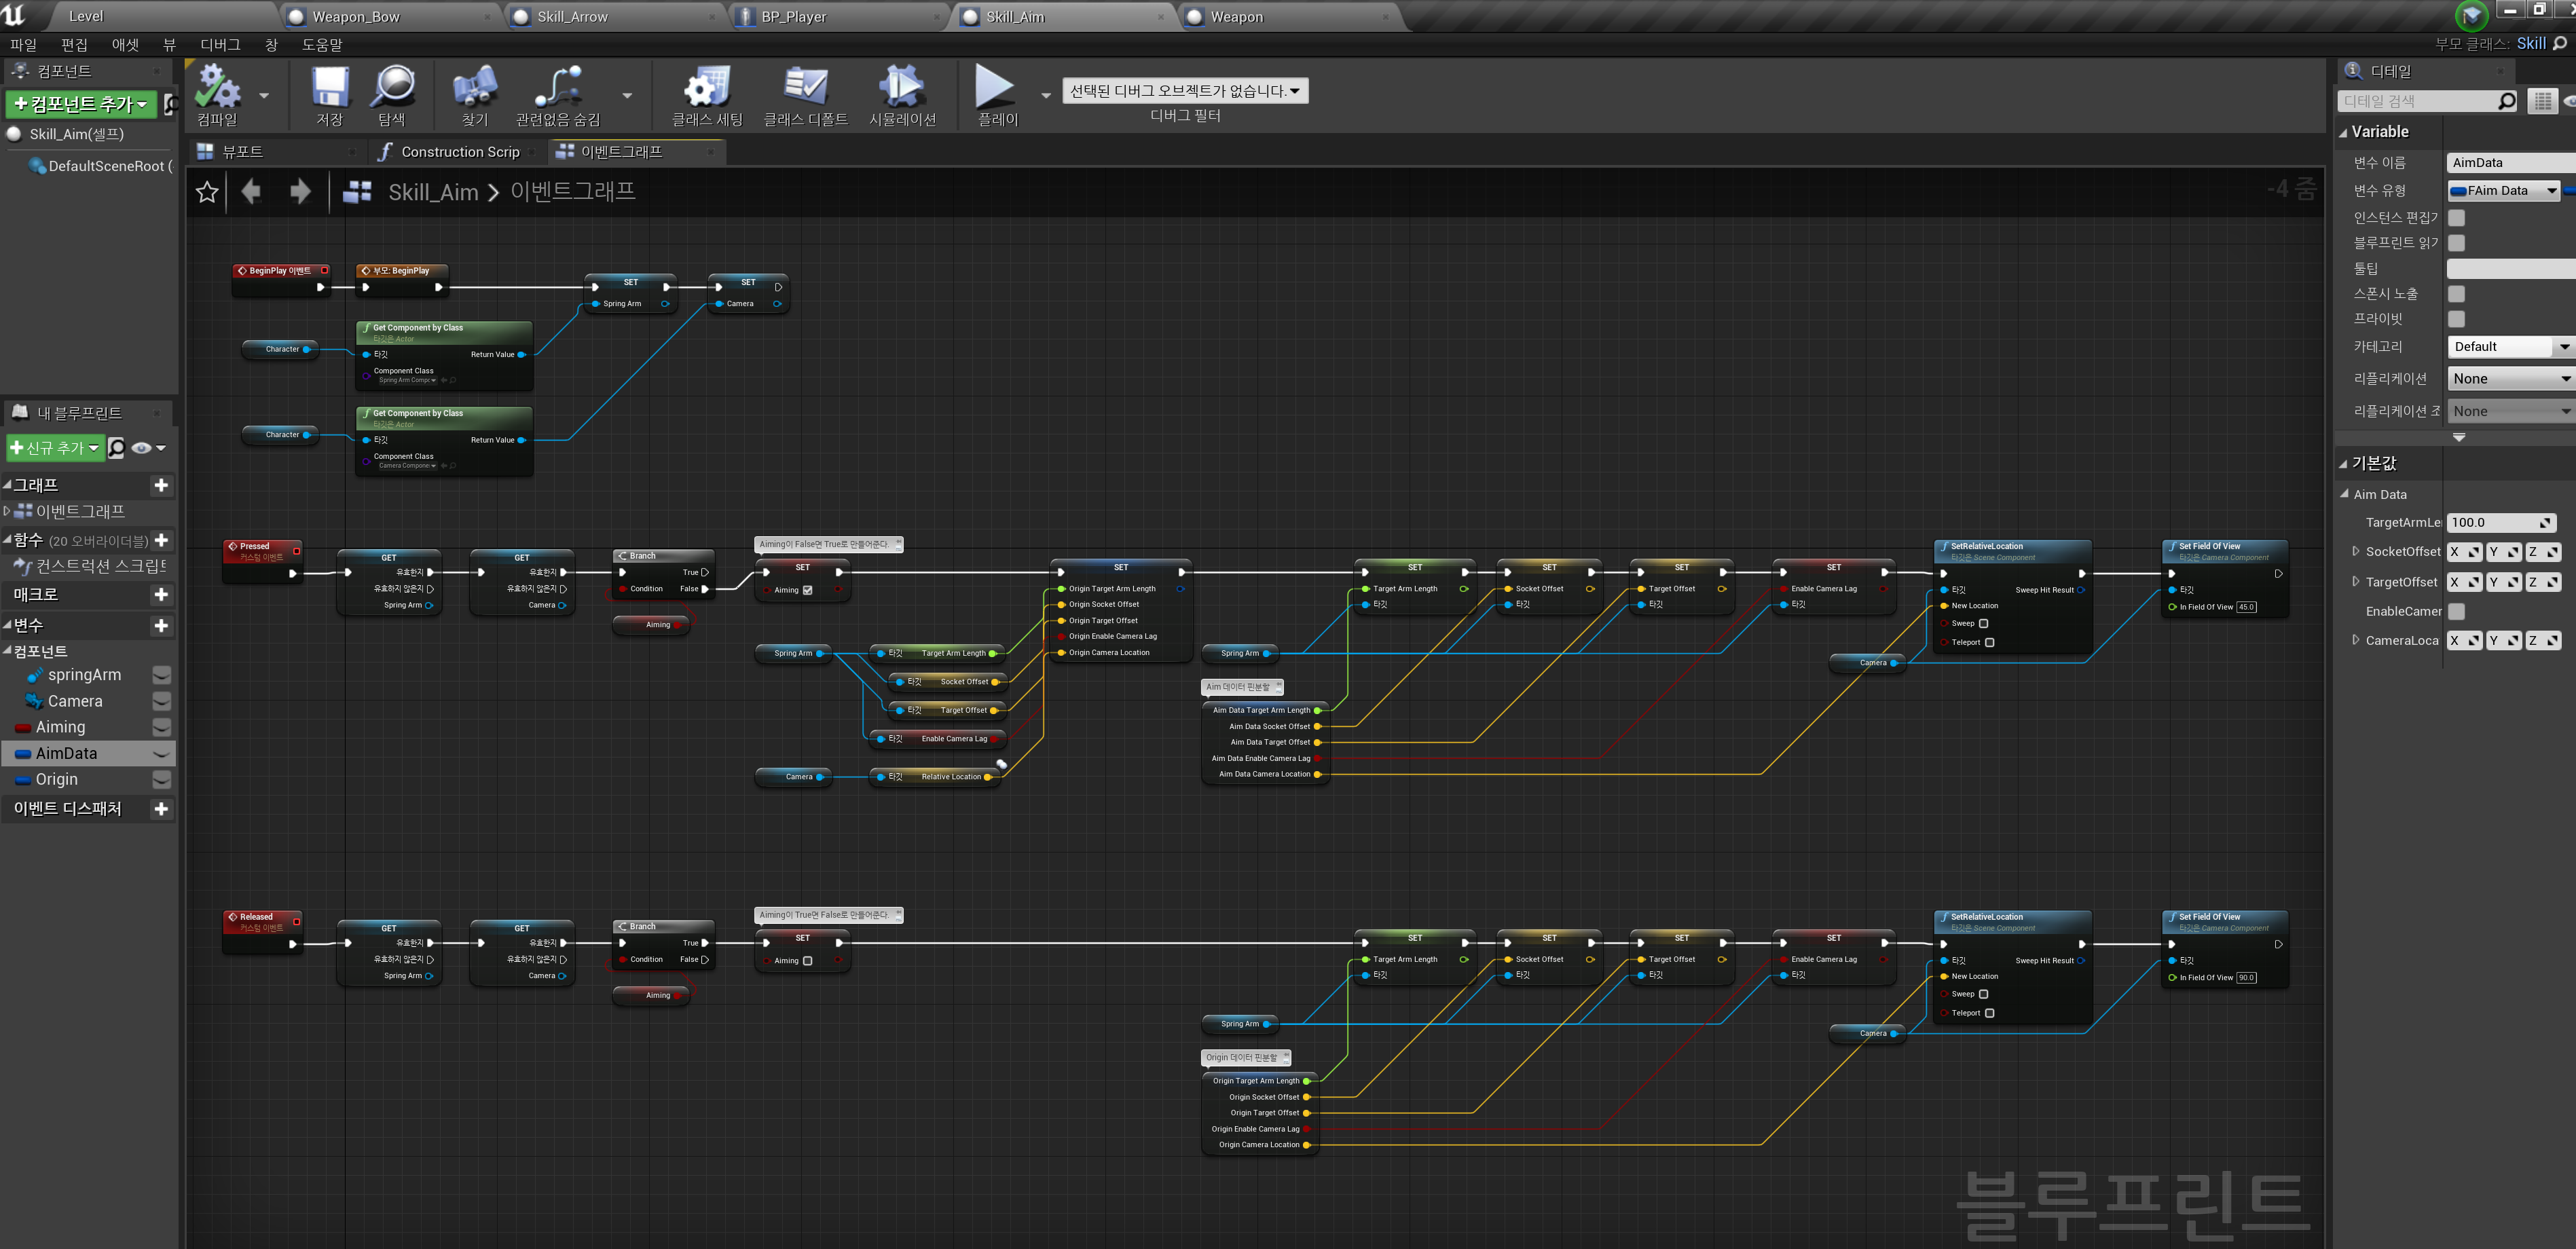
Task: Expand the SocketOffset property row
Action: (2355, 551)
